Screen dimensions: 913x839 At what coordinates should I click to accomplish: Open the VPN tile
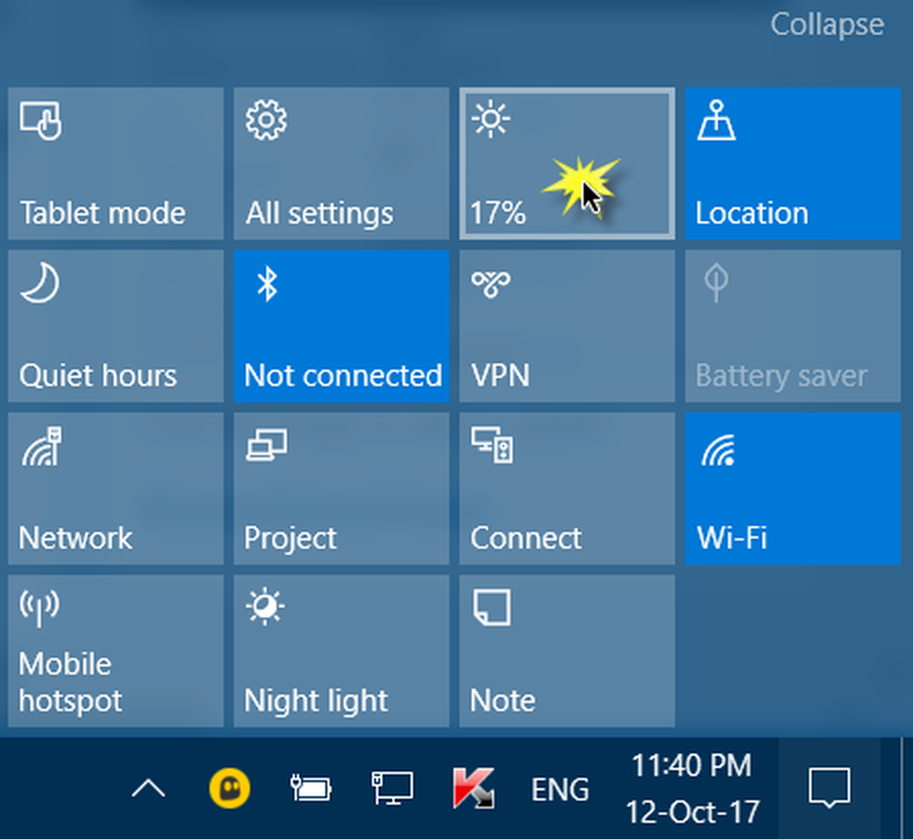click(567, 326)
